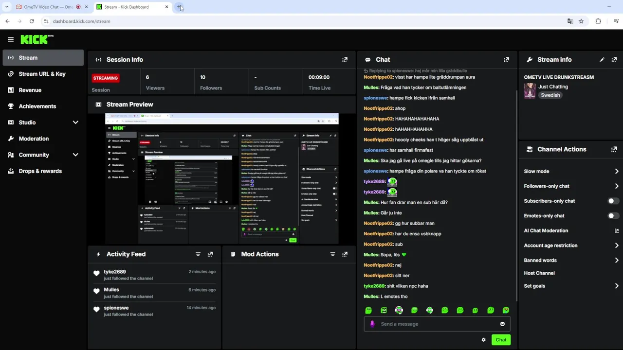The width and height of the screenshot is (623, 350).
Task: Open the emoji picker in message box
Action: [x=502, y=324]
